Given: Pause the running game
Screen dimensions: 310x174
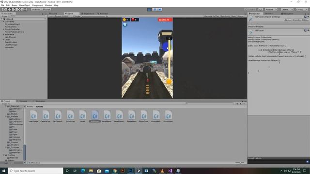Looking at the screenshot, I should [x=155, y=9].
